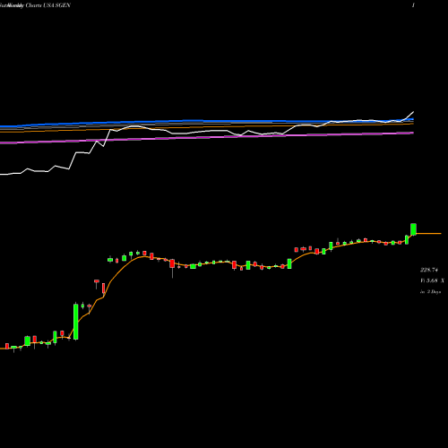Image resolution: width=448 pixels, height=448 pixels.
Task: Click the '2 Days' label
Action: (x=433, y=292)
